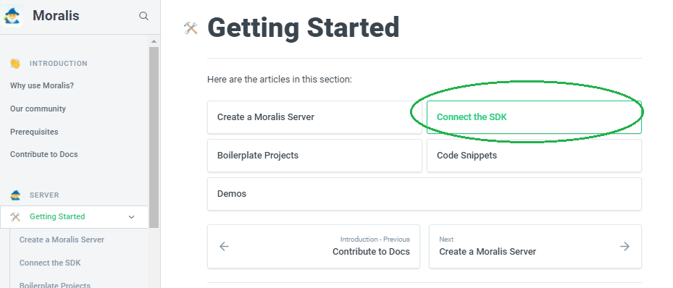This screenshot has width=673, height=288.
Task: Open Why use Moralis? in sidebar
Action: (x=42, y=85)
